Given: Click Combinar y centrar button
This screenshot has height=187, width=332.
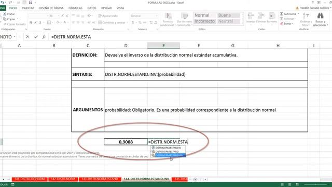Looking at the screenshot, I should (112, 22).
